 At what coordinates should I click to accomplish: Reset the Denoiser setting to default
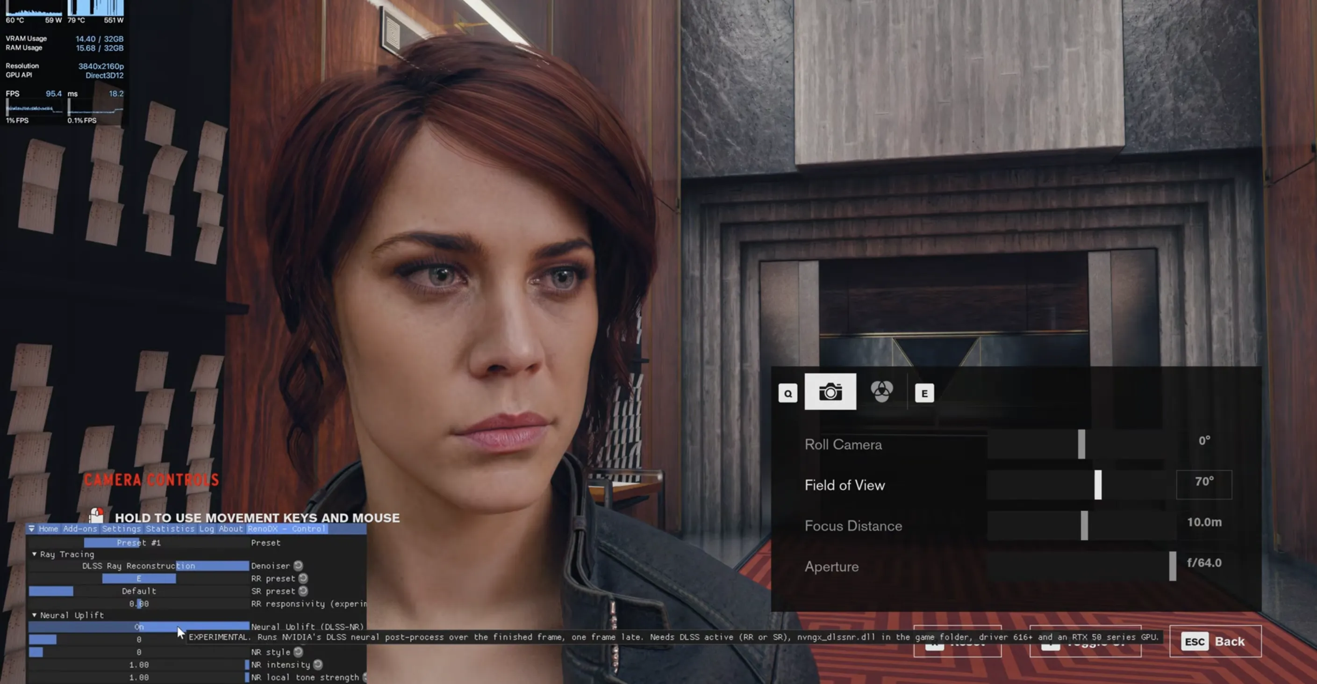(x=298, y=565)
